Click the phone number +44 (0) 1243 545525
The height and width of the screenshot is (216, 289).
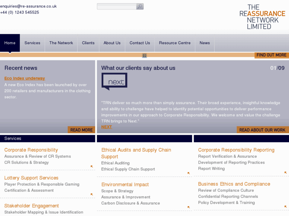tap(20, 12)
